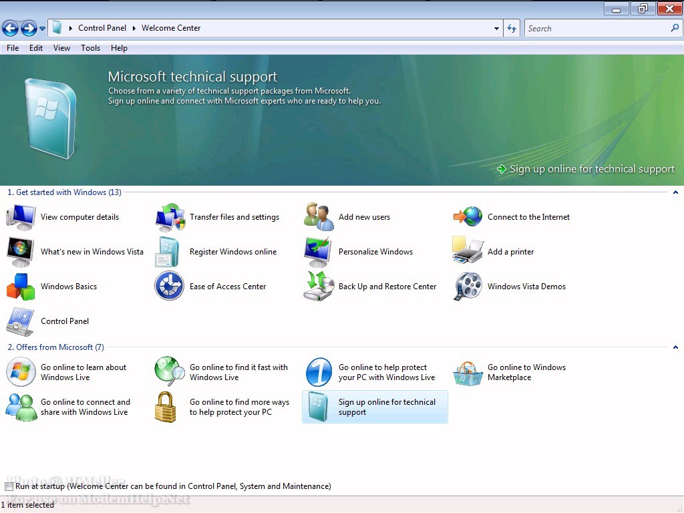Screen dimensions: 684x513
Task: Click the "Register Windows online" label
Action: [x=233, y=252]
